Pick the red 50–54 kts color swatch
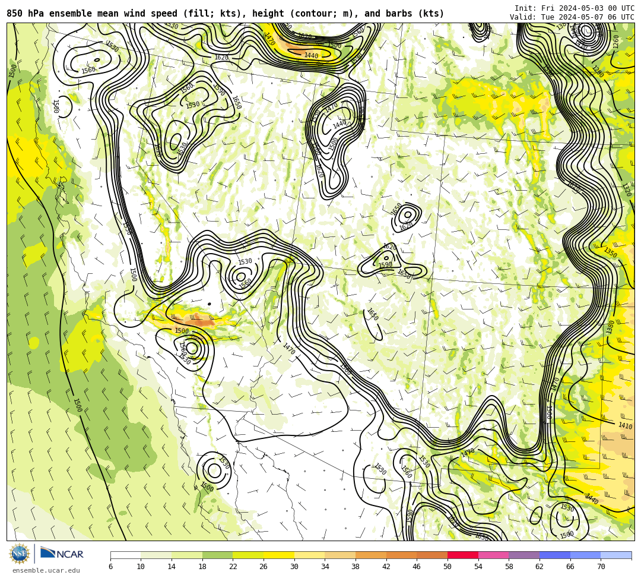Viewport: 641px width, 578px height. click(463, 555)
